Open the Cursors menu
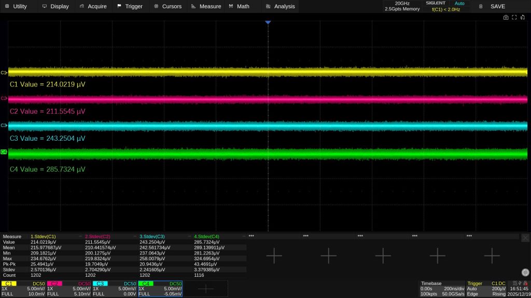Image resolution: width=531 pixels, height=298 pixels. coord(167,6)
